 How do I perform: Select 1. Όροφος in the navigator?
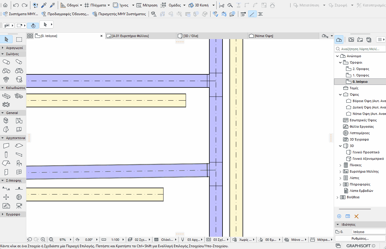click(x=361, y=75)
